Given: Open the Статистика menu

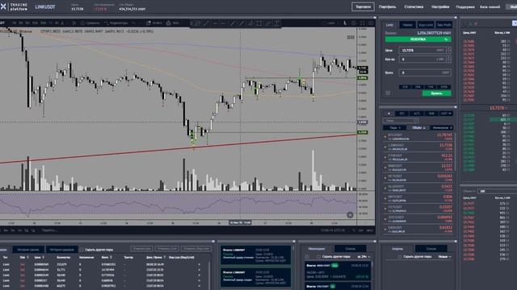Looking at the screenshot, I should [414, 7].
